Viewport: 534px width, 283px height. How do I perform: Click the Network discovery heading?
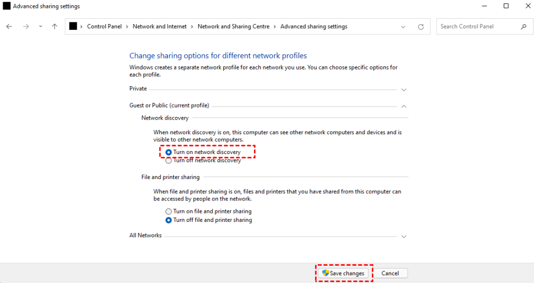165,118
